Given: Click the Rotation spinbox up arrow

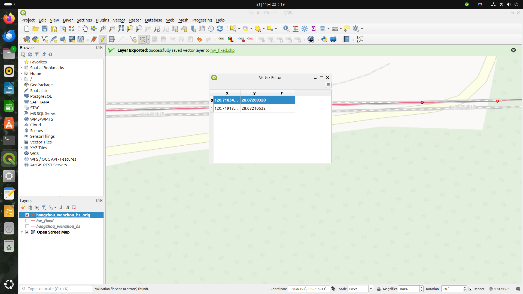Looking at the screenshot, I should (465, 287).
